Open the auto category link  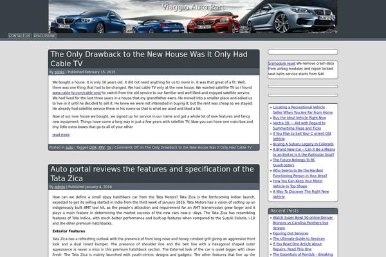[x=69, y=148]
